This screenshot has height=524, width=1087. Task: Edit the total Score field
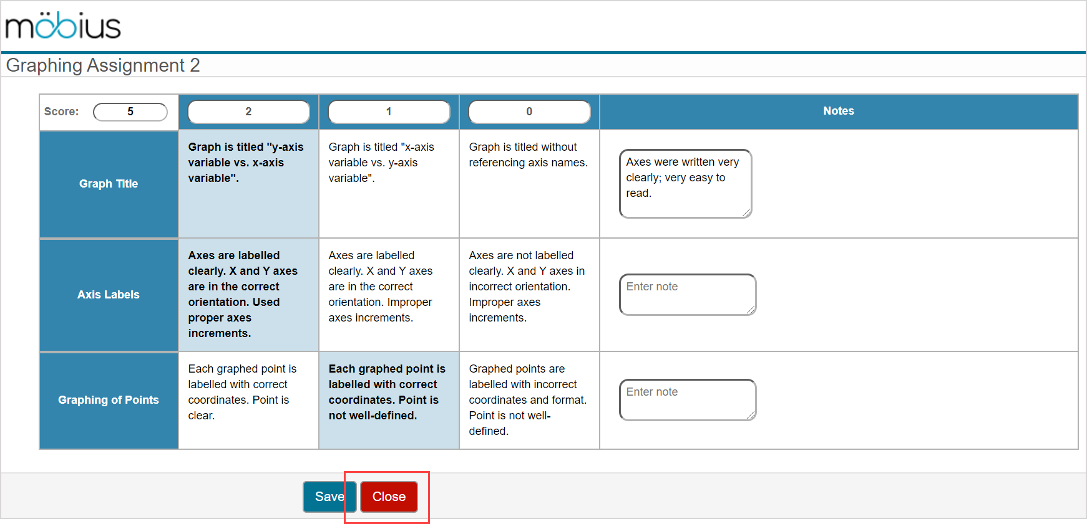click(x=130, y=112)
